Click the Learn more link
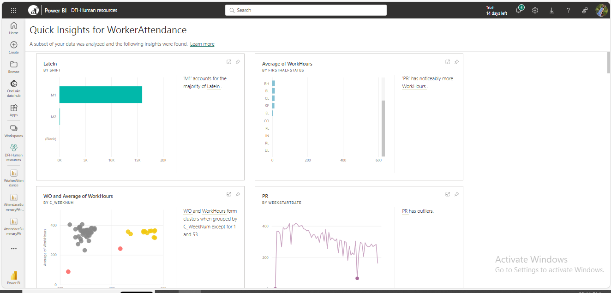Screen dimensions: 611x293 [202, 44]
